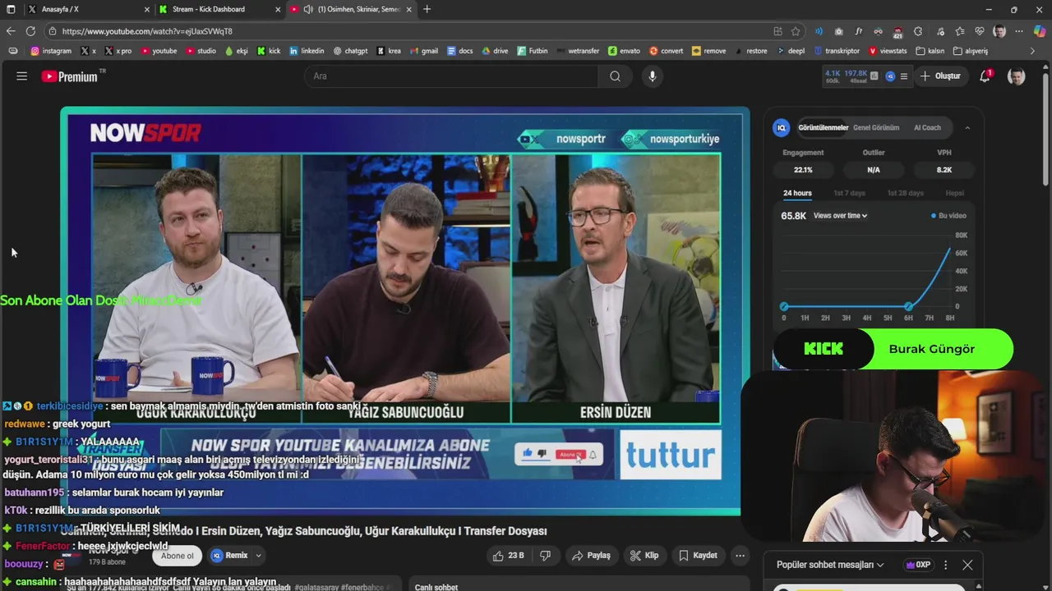
Task: Select the 24 hours range tab
Action: [797, 194]
